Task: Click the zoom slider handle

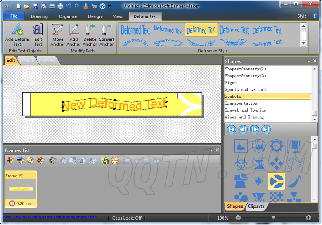Action: tap(273, 218)
